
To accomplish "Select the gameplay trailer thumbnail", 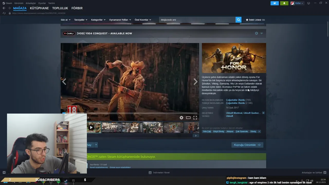I will coord(94,127).
